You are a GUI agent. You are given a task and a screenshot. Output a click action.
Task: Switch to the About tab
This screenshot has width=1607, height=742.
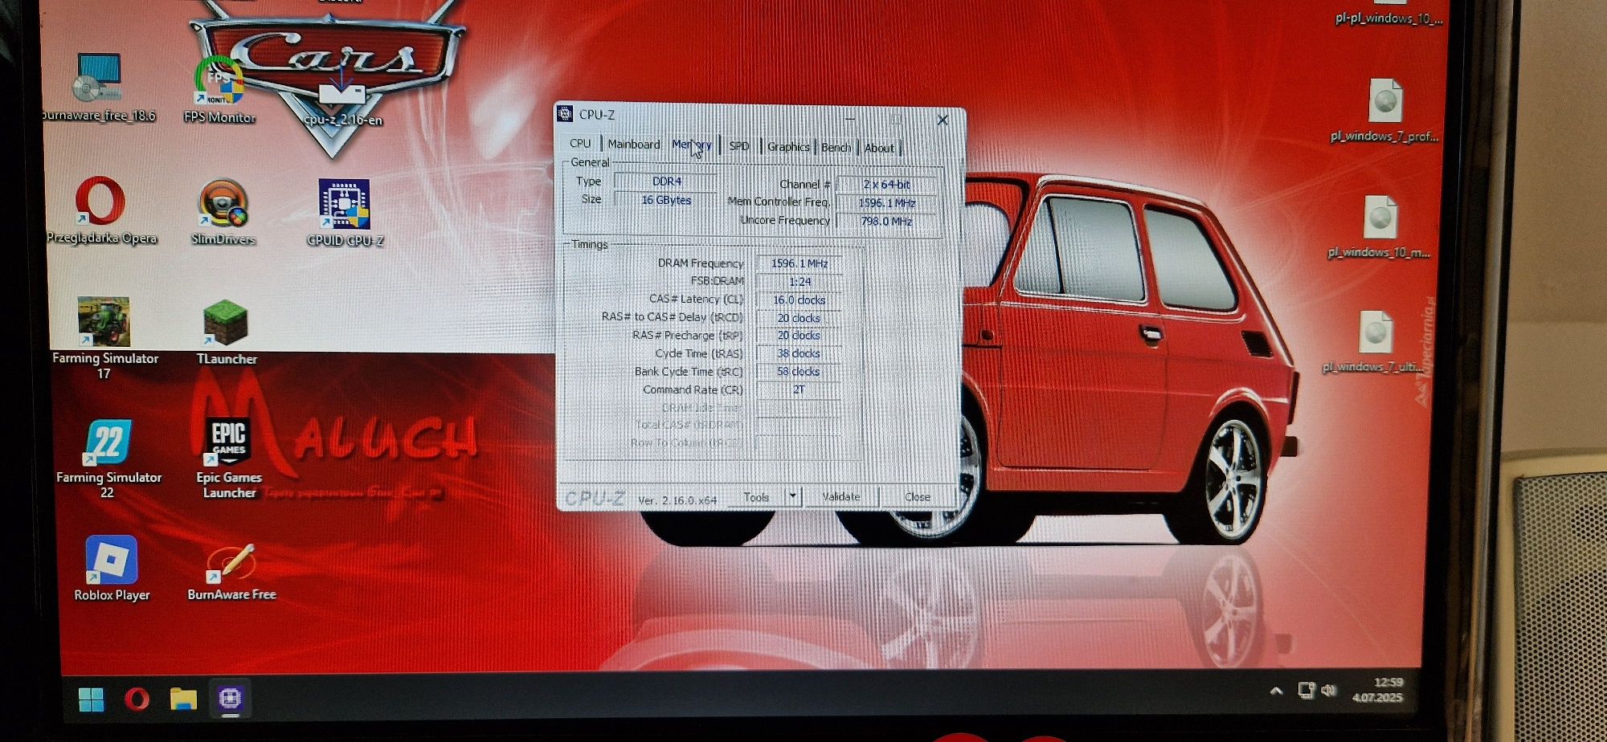coord(879,149)
